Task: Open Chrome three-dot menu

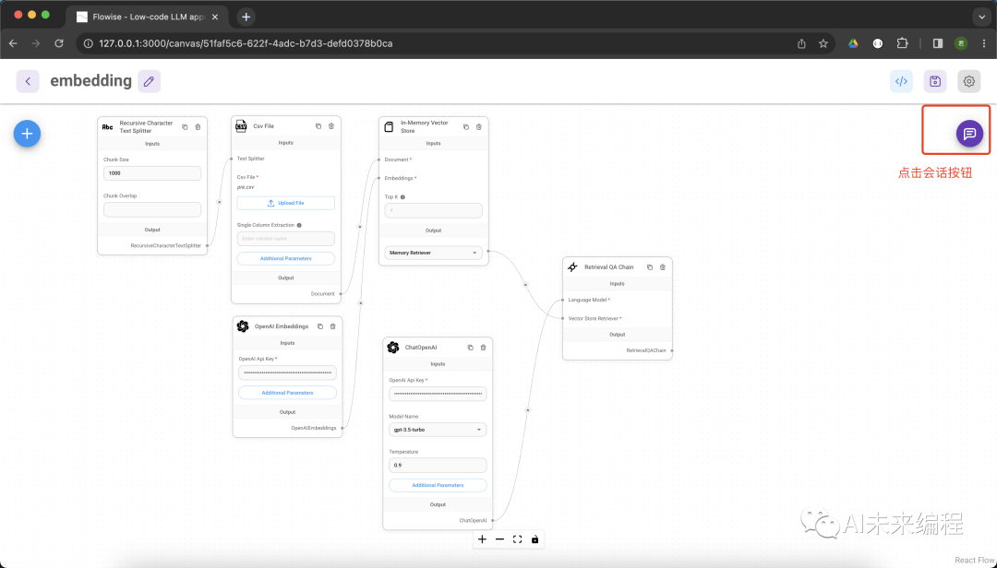Action: pyautogui.click(x=984, y=43)
